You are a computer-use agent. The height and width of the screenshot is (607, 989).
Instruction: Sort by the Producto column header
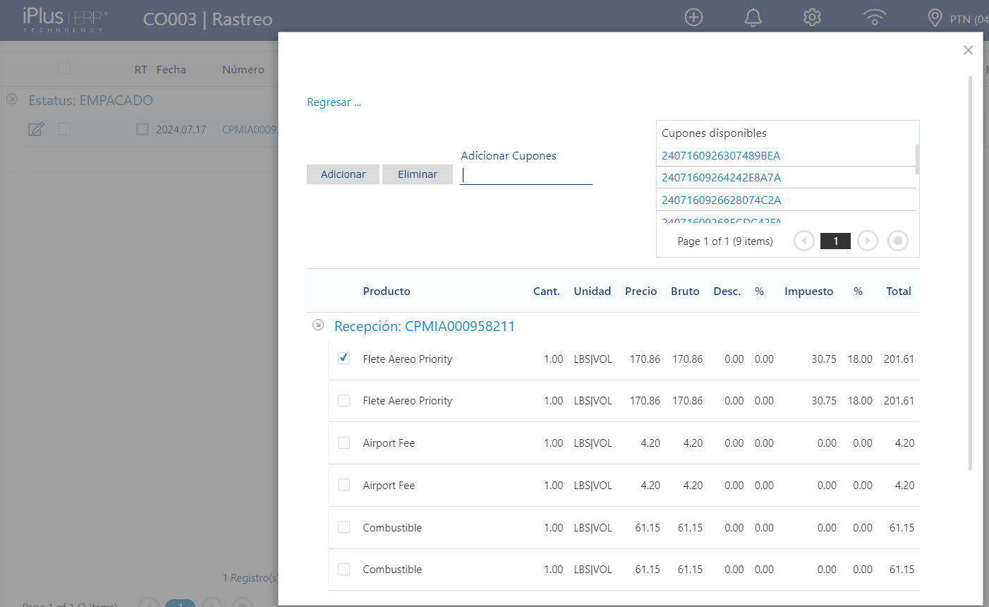(x=387, y=291)
